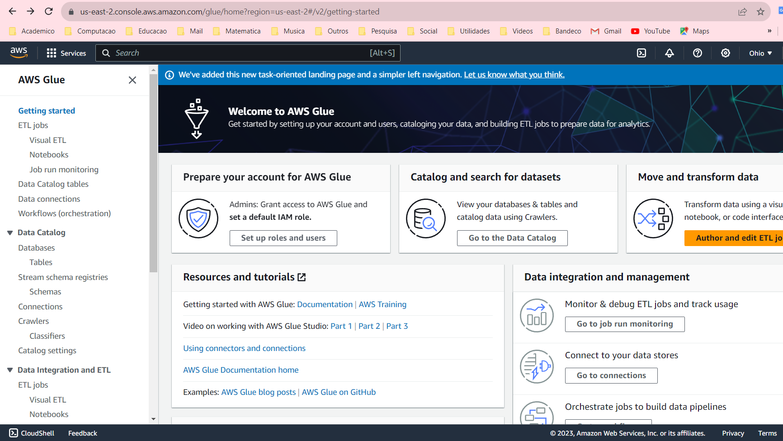The height and width of the screenshot is (441, 783).
Task: Click the sidebar scrollbar down arrow
Action: (154, 419)
